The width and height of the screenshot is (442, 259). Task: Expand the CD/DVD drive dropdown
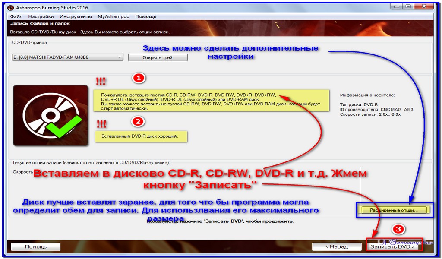67,57
